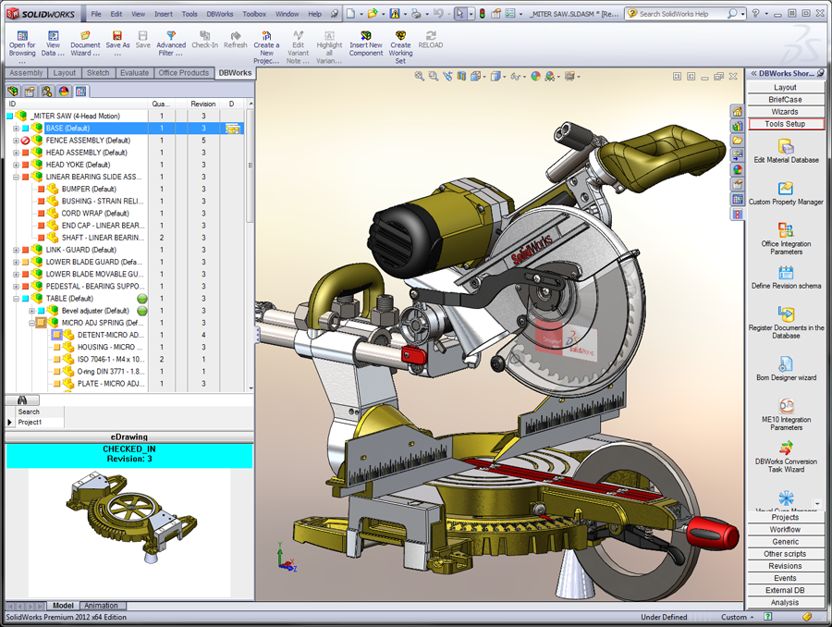832x627 pixels.
Task: Click the New document icon
Action: pos(350,14)
